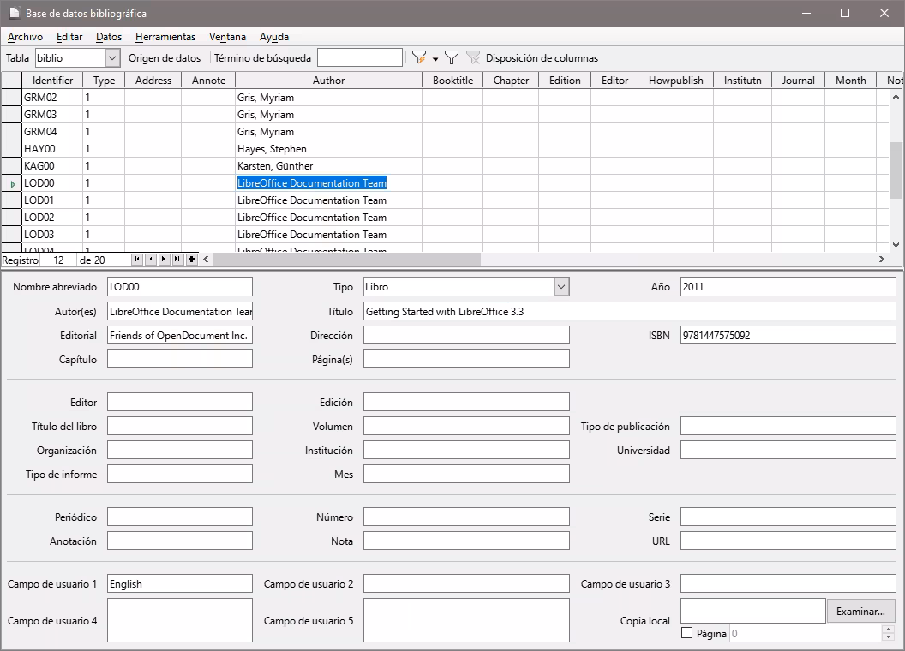The width and height of the screenshot is (905, 651).
Task: Add a new record with plus icon
Action: click(x=191, y=260)
